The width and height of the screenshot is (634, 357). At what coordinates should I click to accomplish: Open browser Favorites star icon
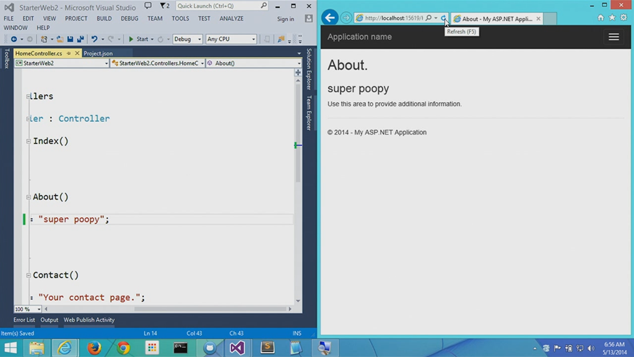pyautogui.click(x=612, y=17)
